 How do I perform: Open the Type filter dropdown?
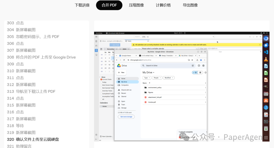[x=147, y=78]
